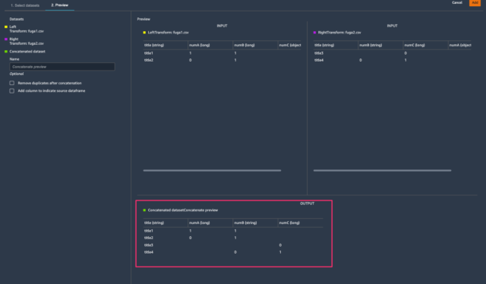Image resolution: width=486 pixels, height=284 pixels.
Task: Click the Name input field 'Concatenate preview'
Action: click(x=62, y=67)
